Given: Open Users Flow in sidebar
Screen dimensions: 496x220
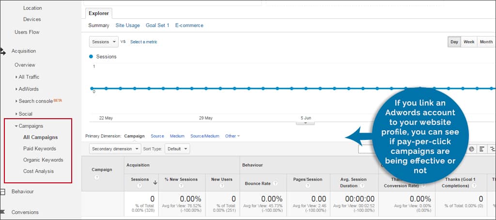Looking at the screenshot, I should click(x=27, y=32).
